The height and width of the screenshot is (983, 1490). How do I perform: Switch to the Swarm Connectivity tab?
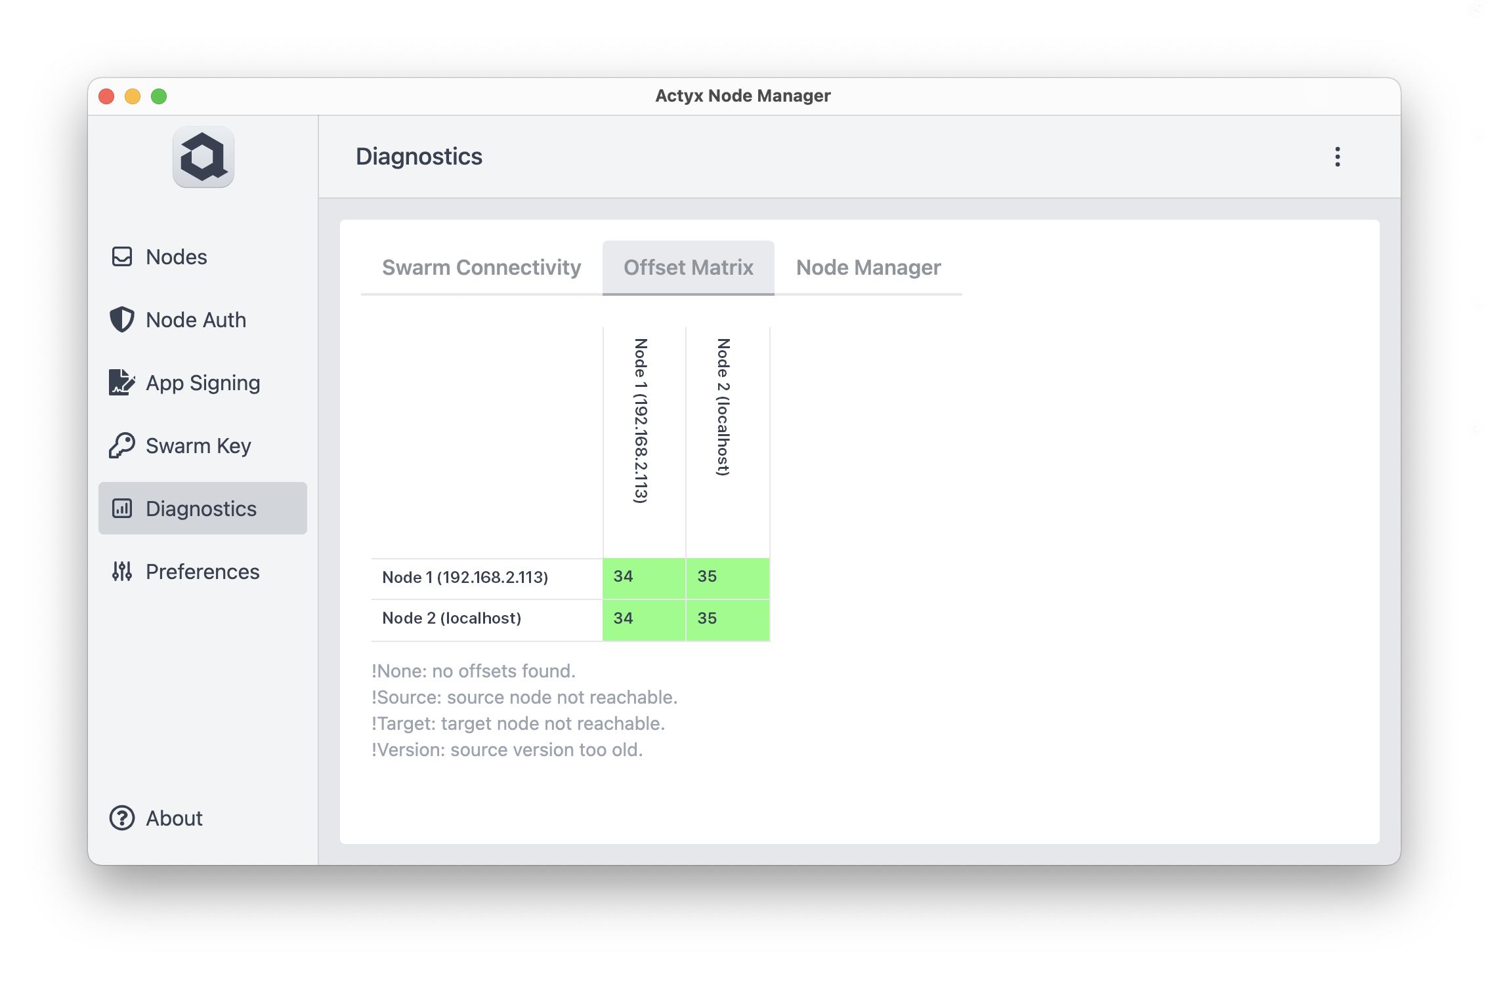[481, 268]
